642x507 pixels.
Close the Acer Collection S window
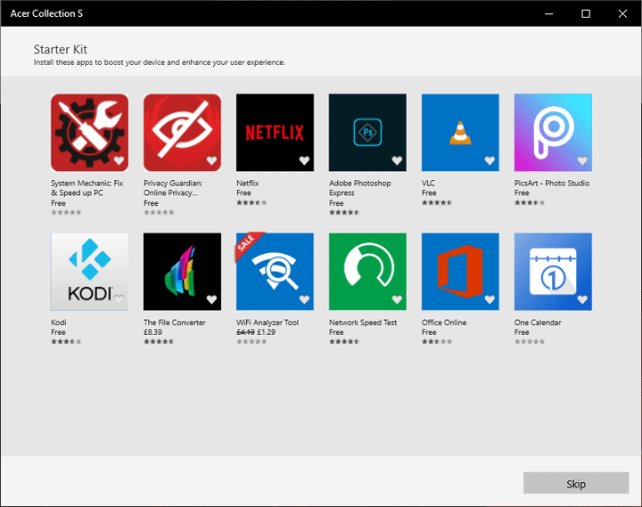click(x=622, y=13)
